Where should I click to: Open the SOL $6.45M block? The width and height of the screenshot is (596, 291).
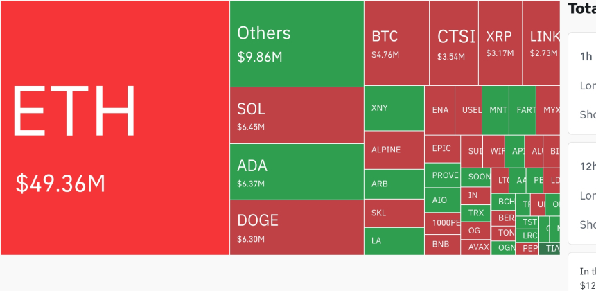(x=297, y=115)
